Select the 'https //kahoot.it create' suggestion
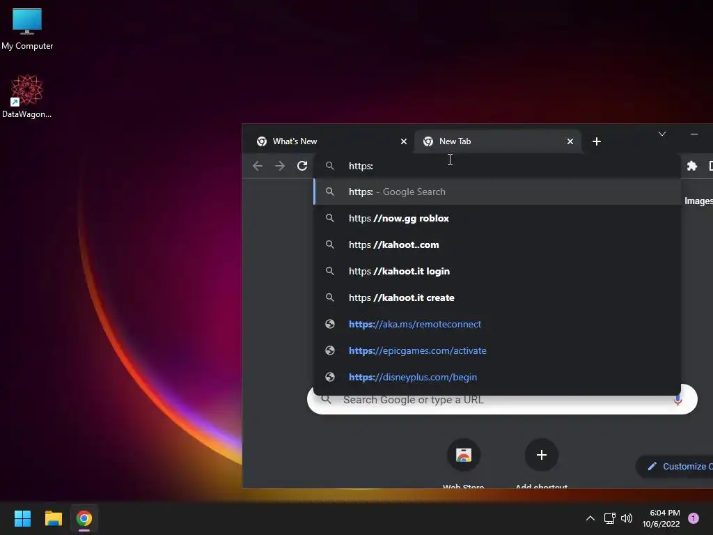Viewport: 713px width, 535px height. tap(497, 297)
